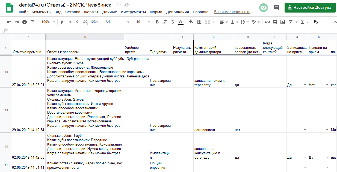Image resolution: width=337 pixels, height=172 pixels.
Task: Insert a chart
Action: coord(283,22)
